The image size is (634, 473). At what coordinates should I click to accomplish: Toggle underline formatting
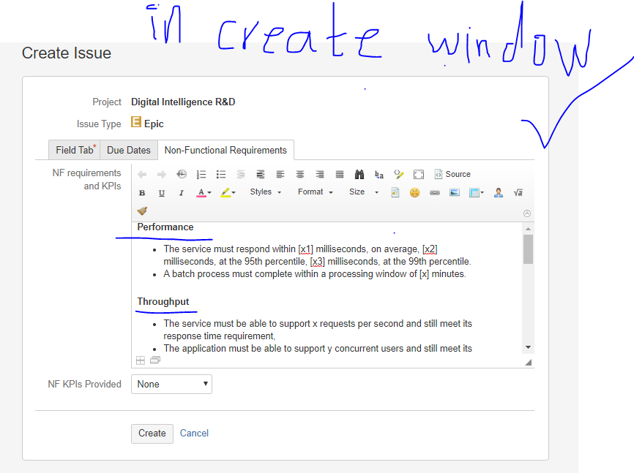point(161,192)
